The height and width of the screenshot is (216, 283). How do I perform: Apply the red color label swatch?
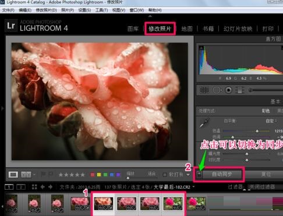click(x=93, y=175)
